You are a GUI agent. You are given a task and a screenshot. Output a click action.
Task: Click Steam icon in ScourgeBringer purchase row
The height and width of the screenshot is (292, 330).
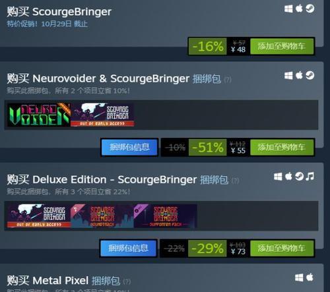[310, 9]
